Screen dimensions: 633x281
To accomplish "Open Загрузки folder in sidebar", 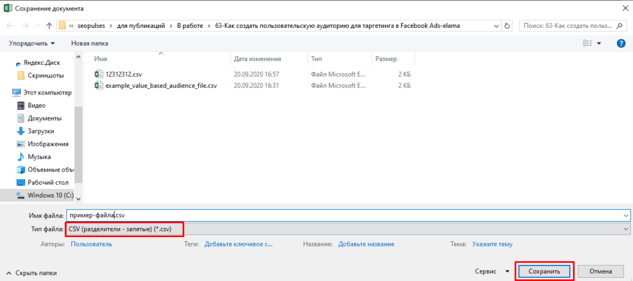I will click(40, 131).
